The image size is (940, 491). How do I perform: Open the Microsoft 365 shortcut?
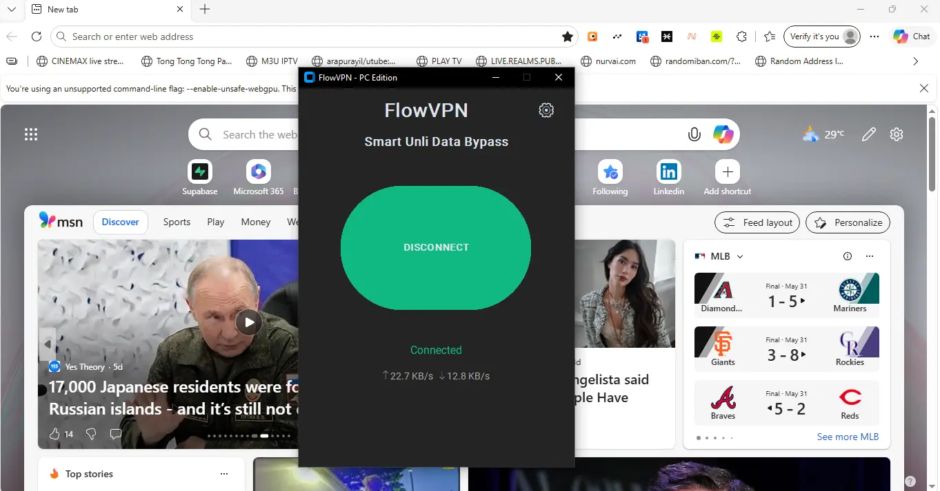point(259,178)
